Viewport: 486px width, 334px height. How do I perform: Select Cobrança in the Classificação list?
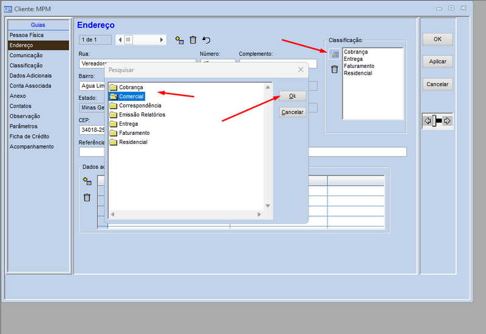point(356,52)
